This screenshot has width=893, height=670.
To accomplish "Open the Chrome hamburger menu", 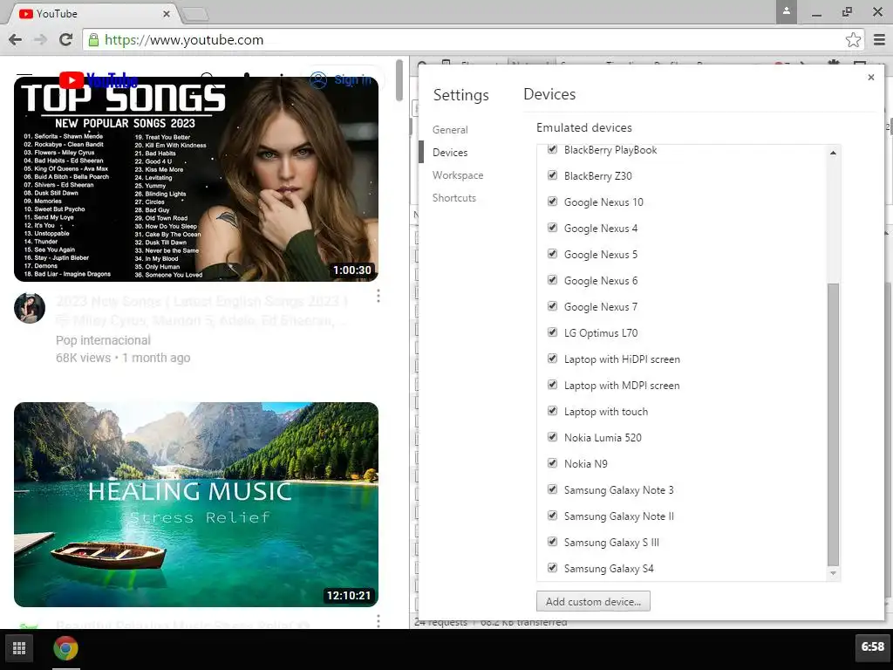I will point(879,39).
